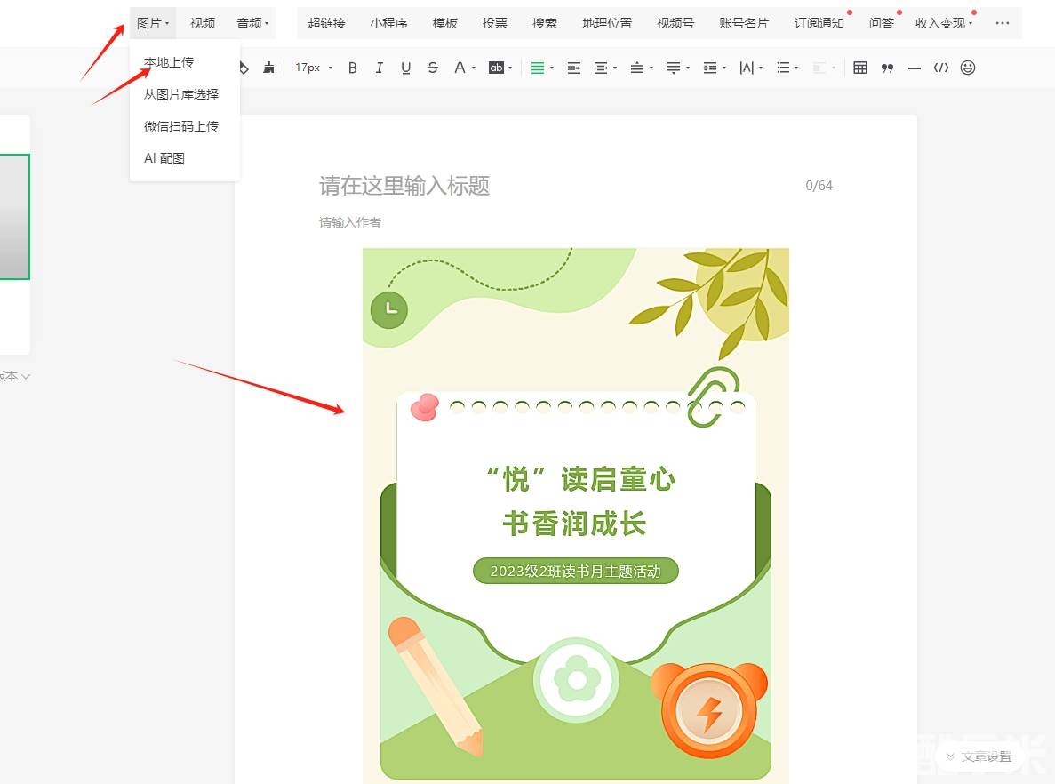
Task: Open the text background color picker
Action: coord(500,68)
